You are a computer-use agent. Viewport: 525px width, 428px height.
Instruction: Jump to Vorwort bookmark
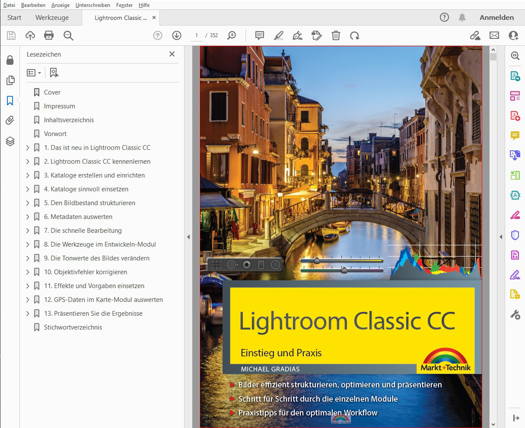pyautogui.click(x=55, y=134)
